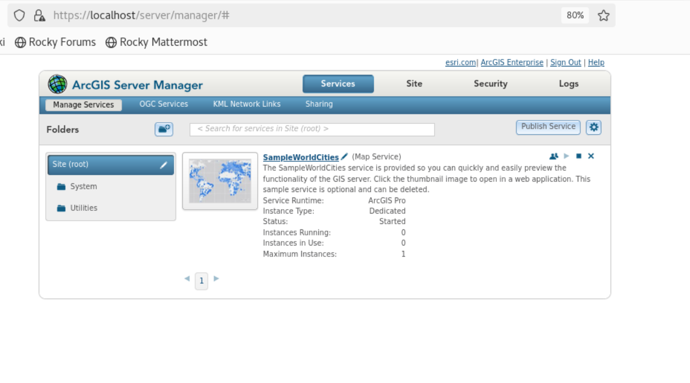Screen dimensions: 690x383
Task: Open the Help link
Action: tap(596, 63)
